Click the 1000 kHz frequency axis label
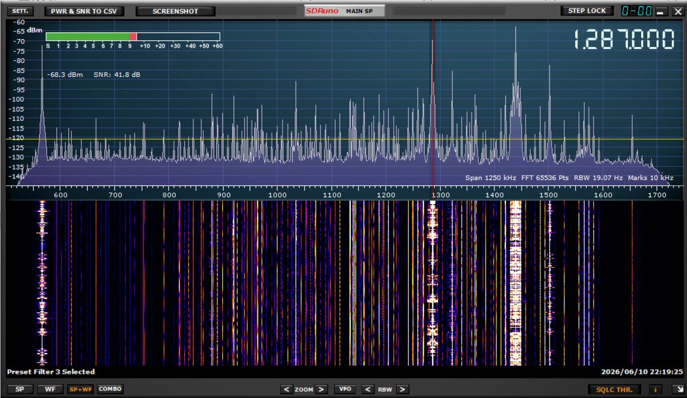 (277, 195)
